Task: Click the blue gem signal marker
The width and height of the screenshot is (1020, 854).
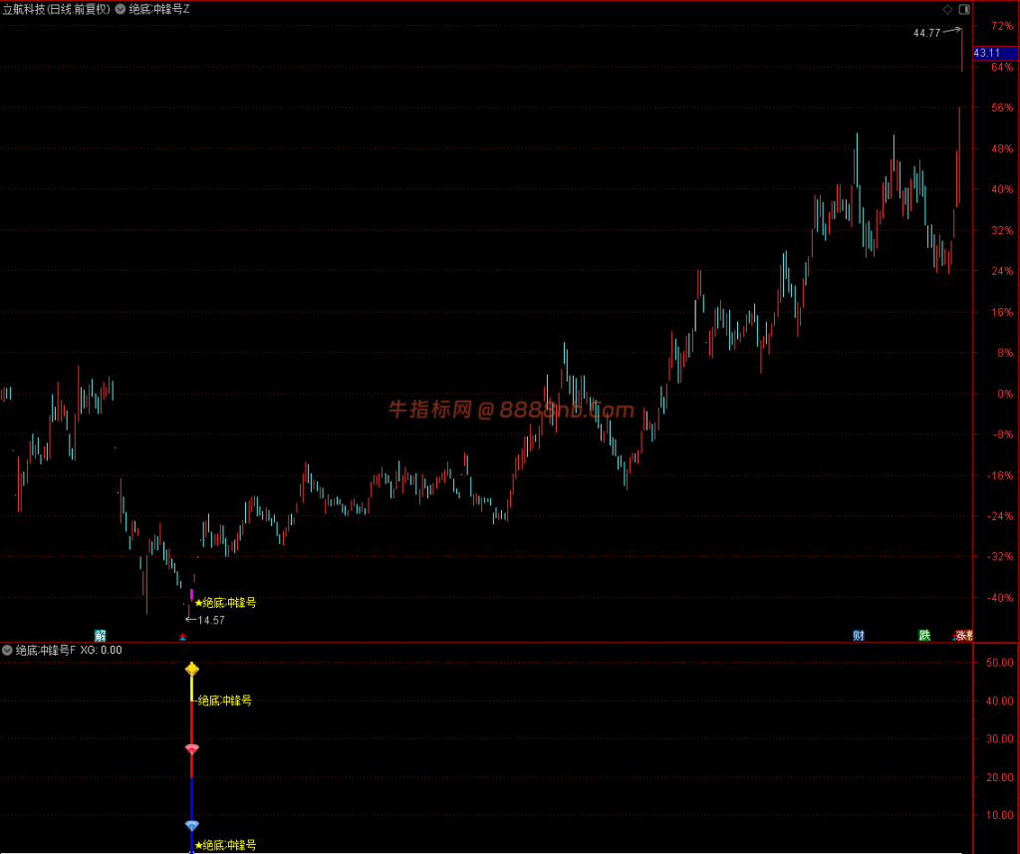Action: [x=192, y=825]
